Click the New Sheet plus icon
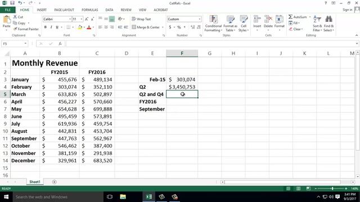Viewport: 360px width, 202px height. 54,182
